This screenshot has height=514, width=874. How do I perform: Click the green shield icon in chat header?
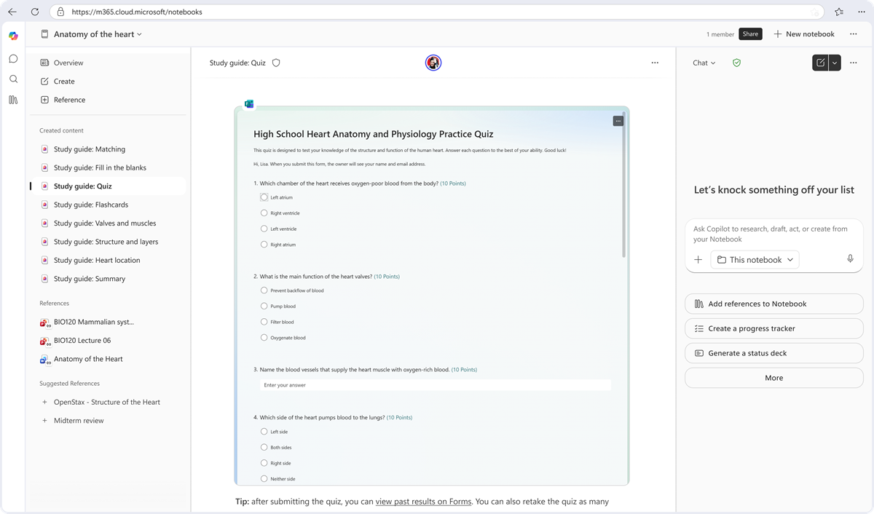click(736, 63)
